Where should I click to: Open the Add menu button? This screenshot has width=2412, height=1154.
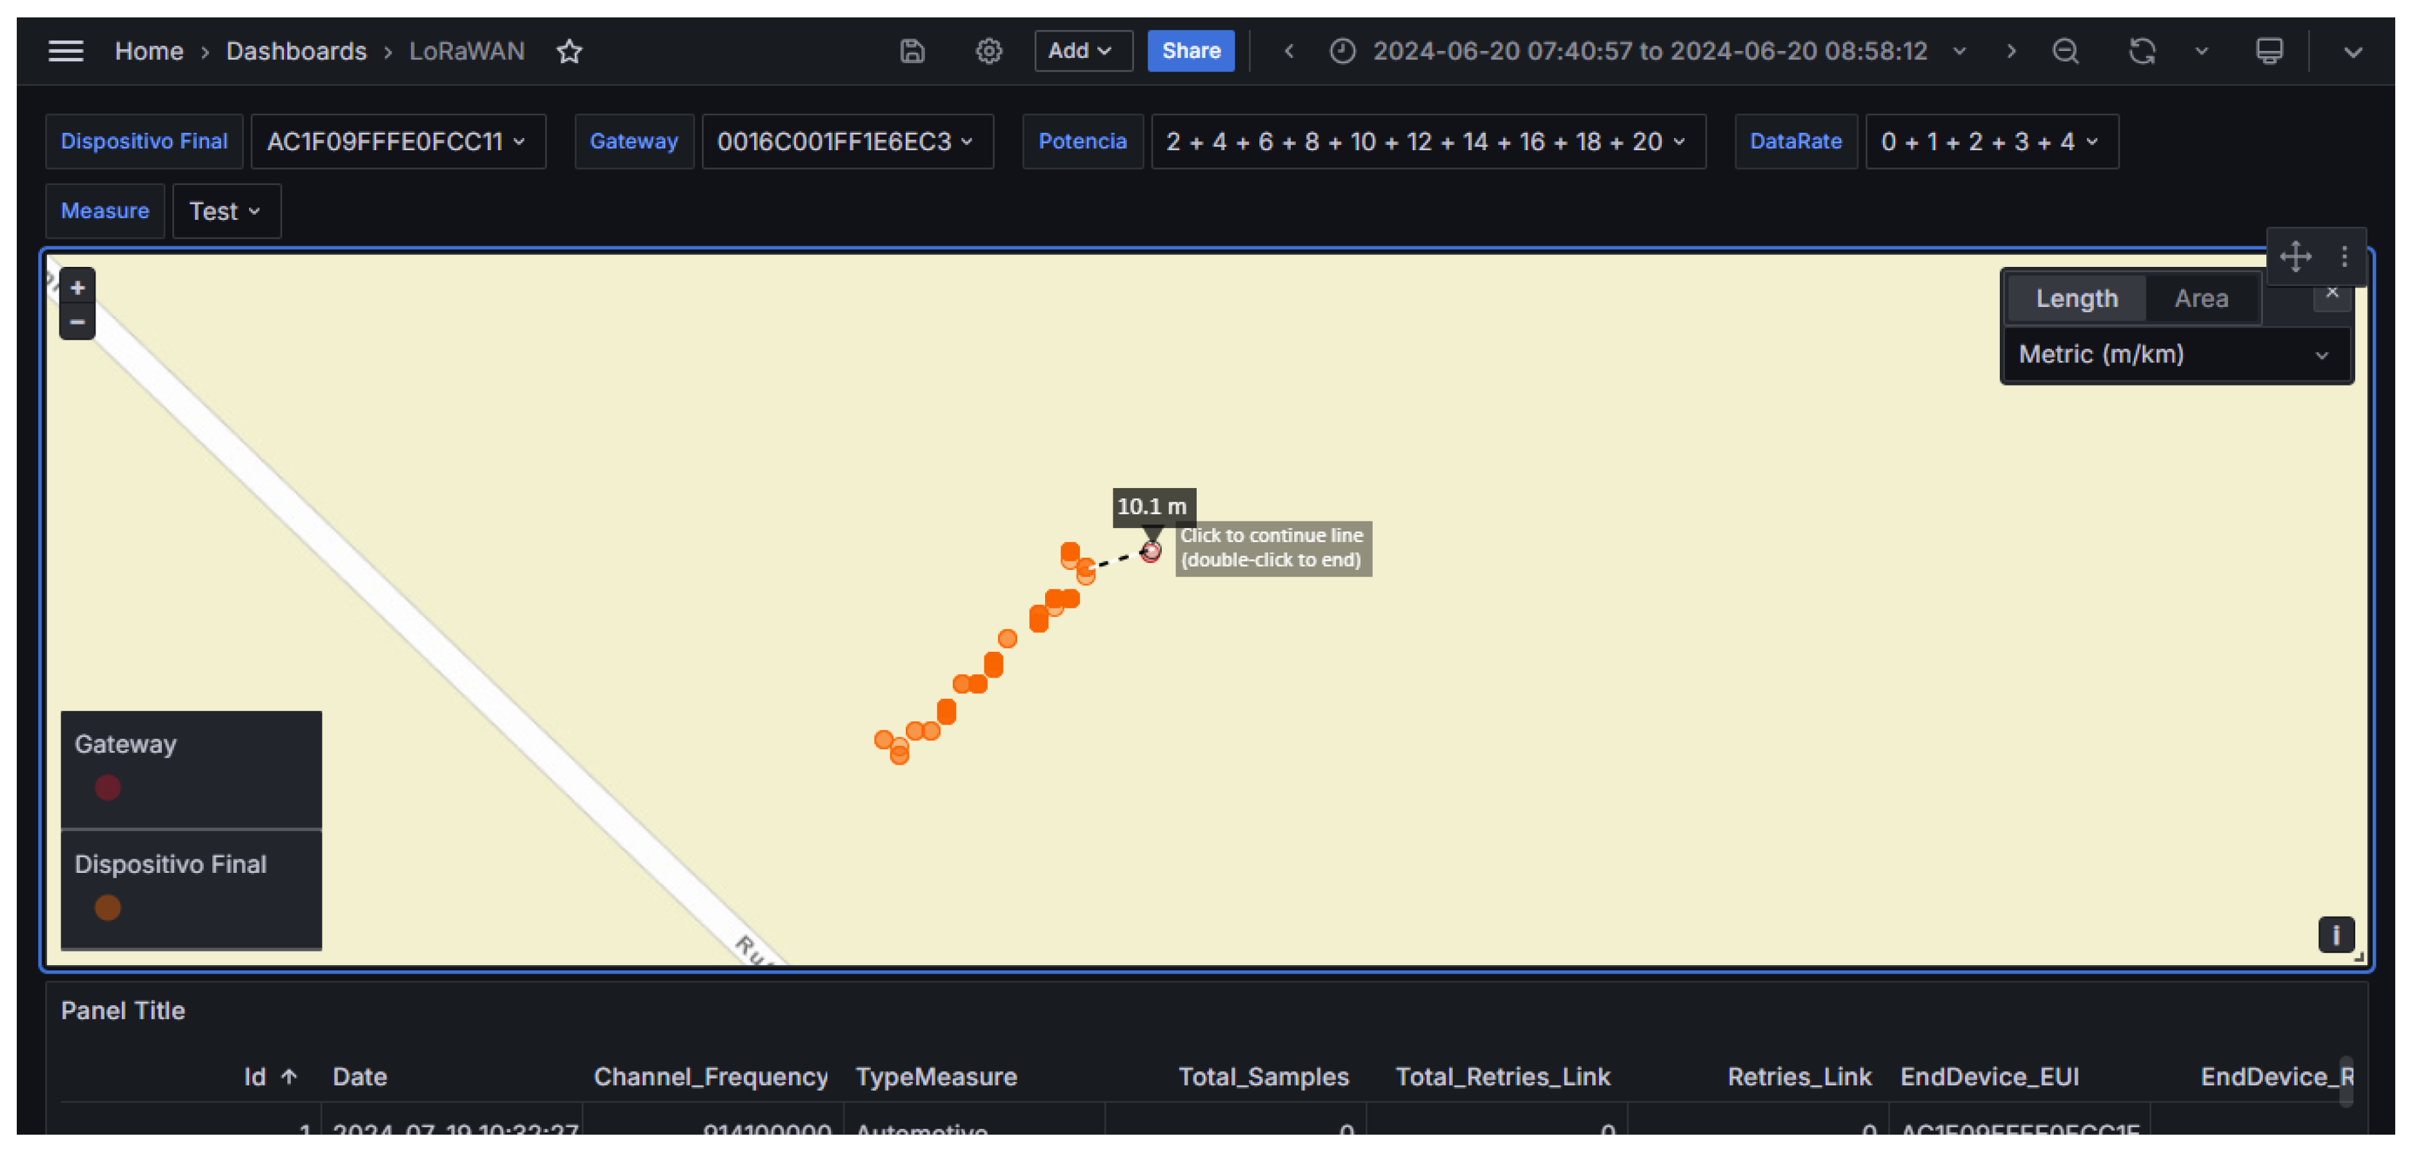[1081, 50]
